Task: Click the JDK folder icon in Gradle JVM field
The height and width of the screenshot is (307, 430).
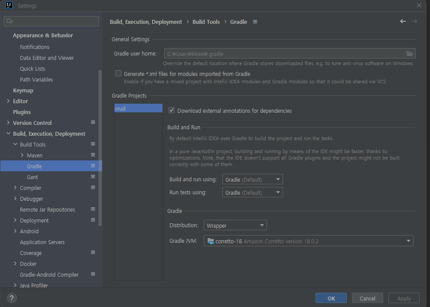Action: pyautogui.click(x=211, y=241)
